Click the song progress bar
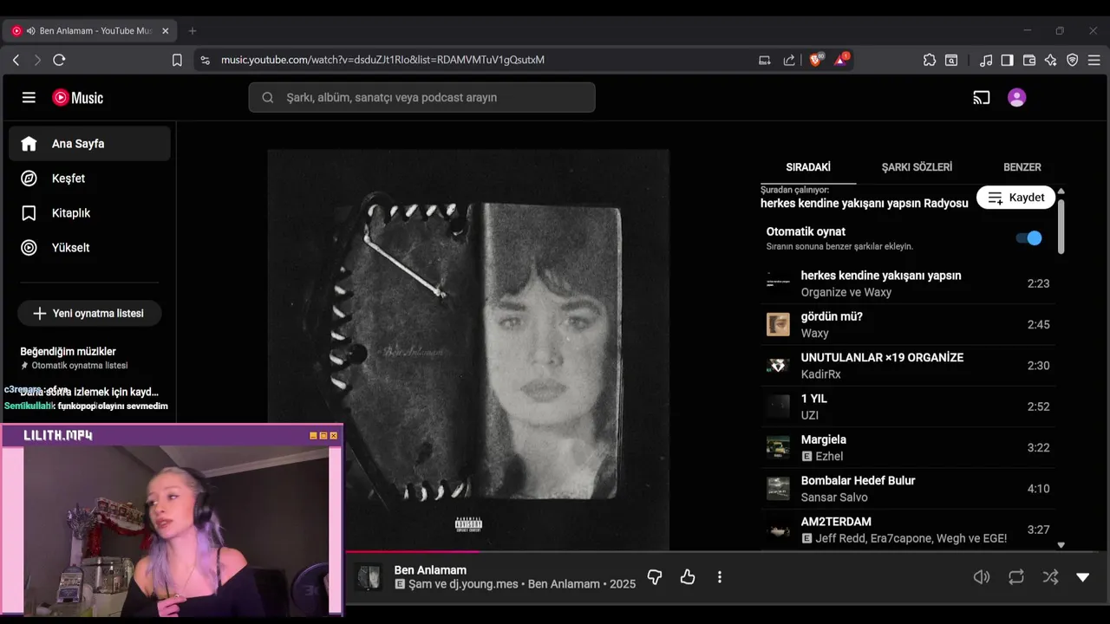Viewport: 1110px width, 624px height. coord(727,551)
